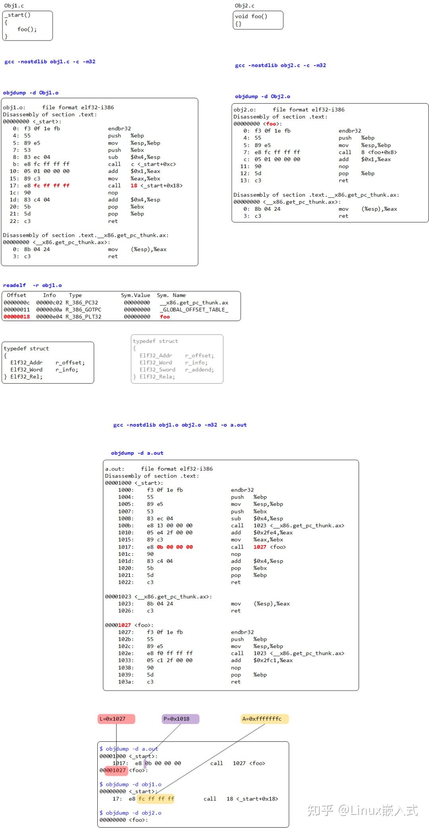This screenshot has height=828, width=429.
Task: Click '1027 <foo>' call target in bottom box
Action: [249, 763]
